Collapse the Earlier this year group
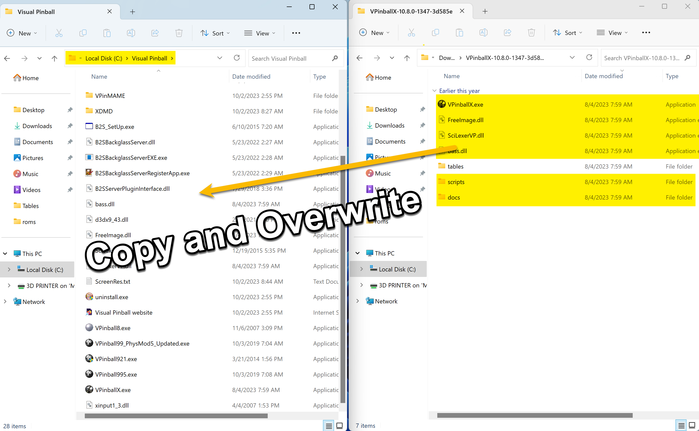This screenshot has height=431, width=699. [x=434, y=90]
